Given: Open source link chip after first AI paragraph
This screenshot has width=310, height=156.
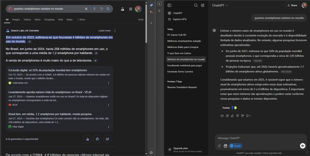Looking at the screenshot, I should click(x=30, y=42).
